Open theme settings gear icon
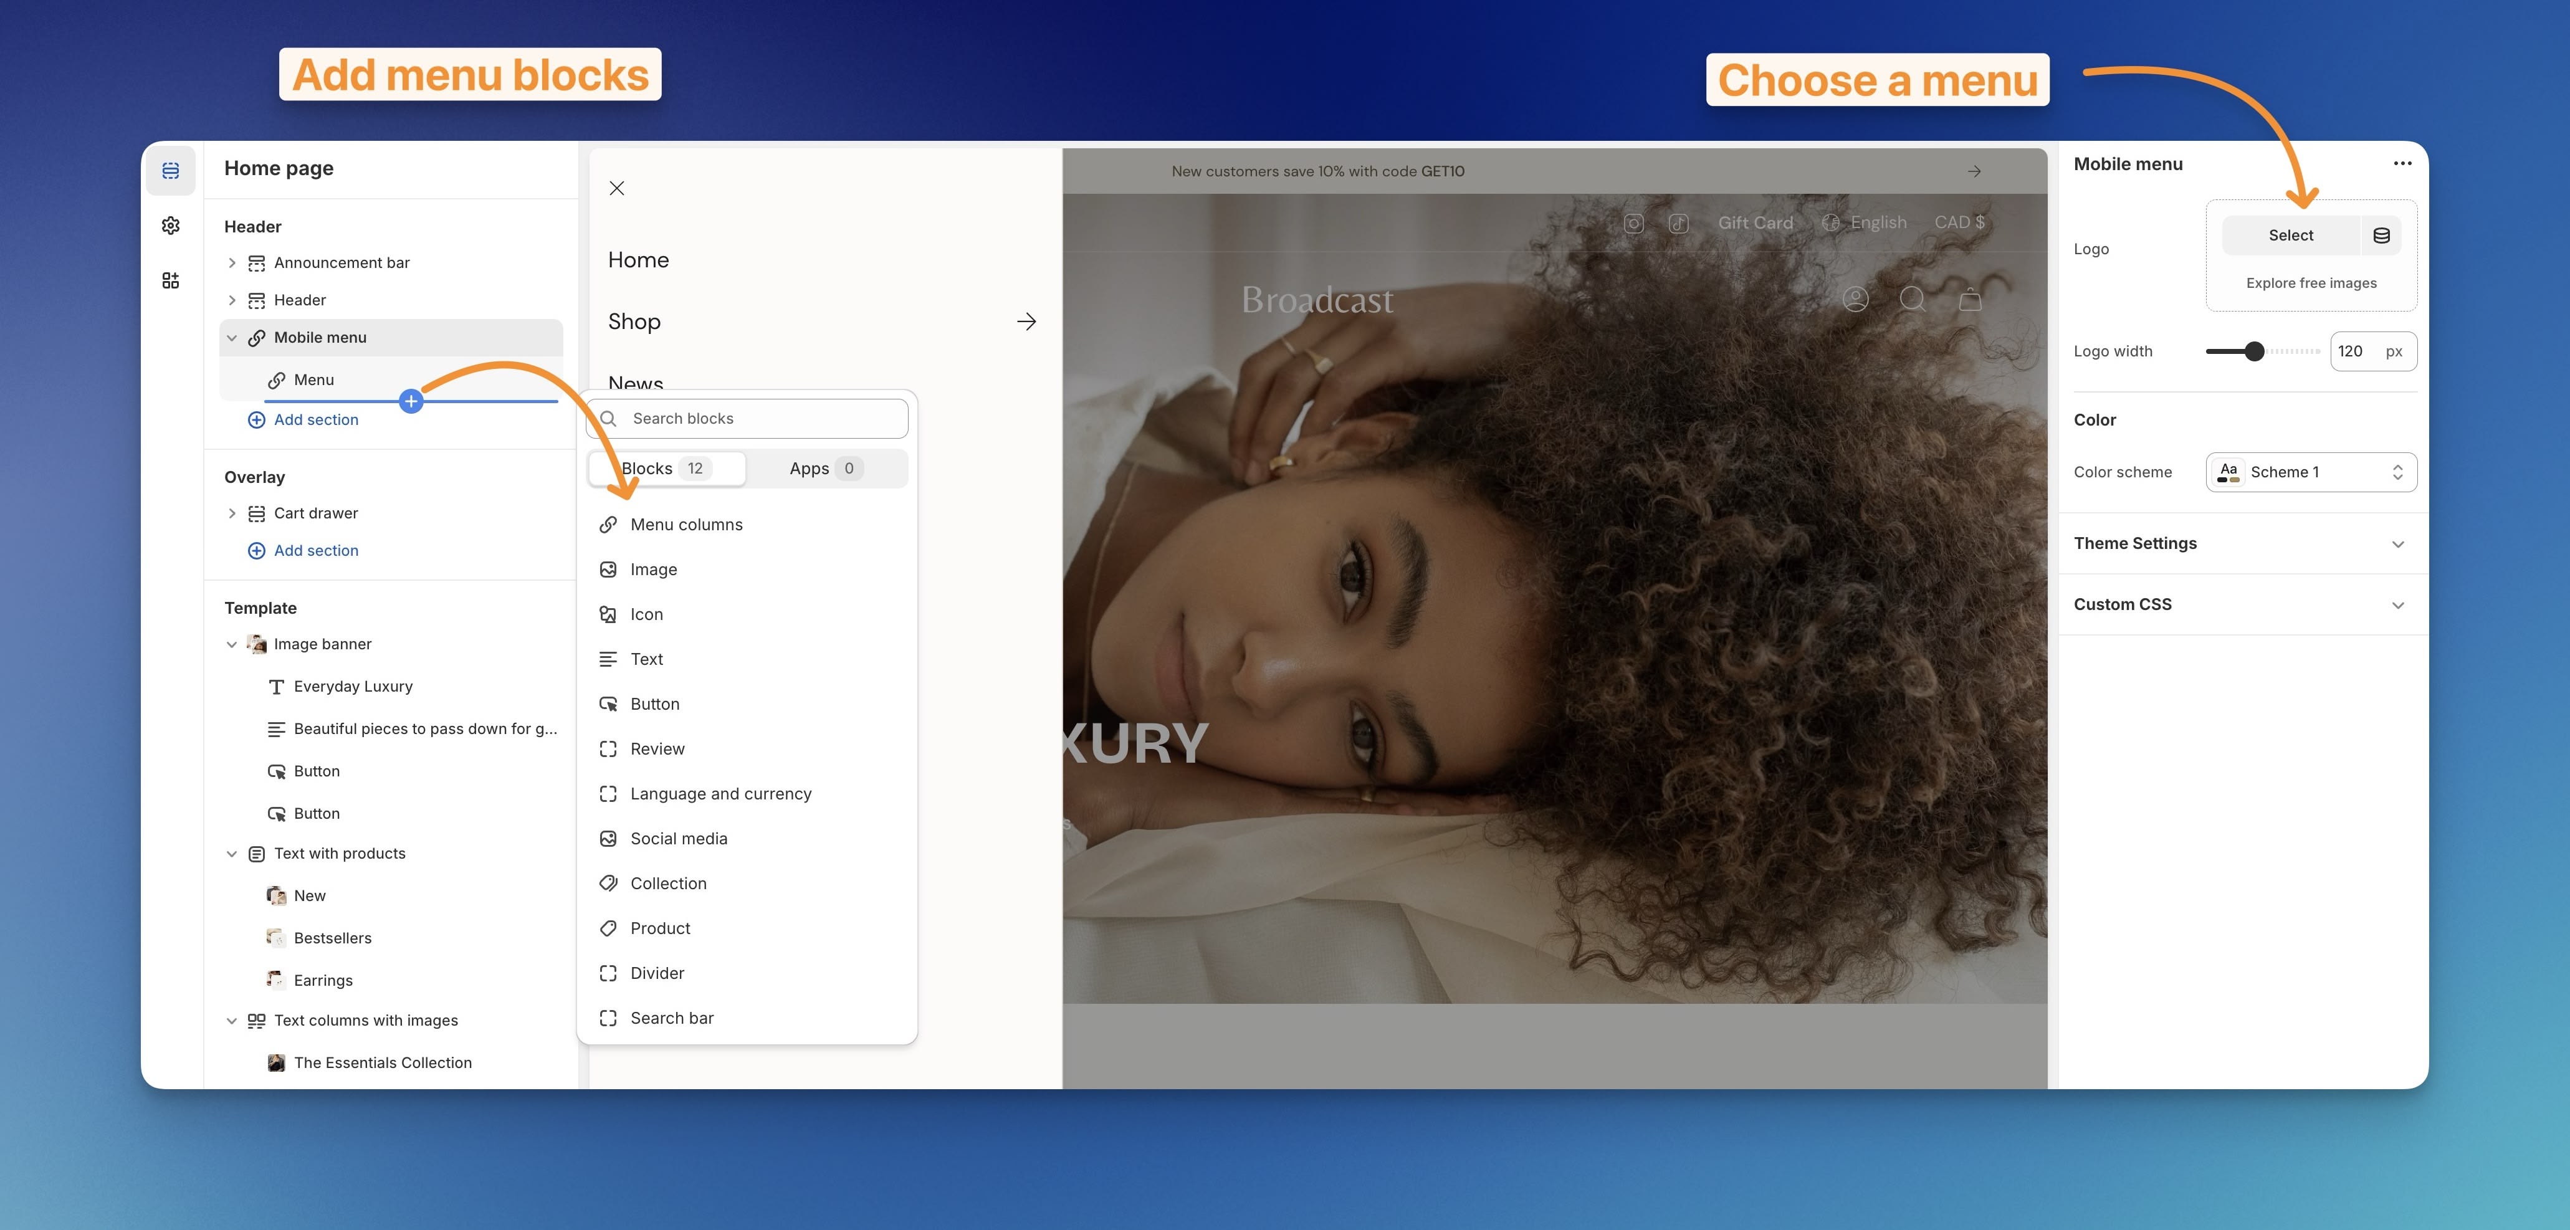 point(171,226)
